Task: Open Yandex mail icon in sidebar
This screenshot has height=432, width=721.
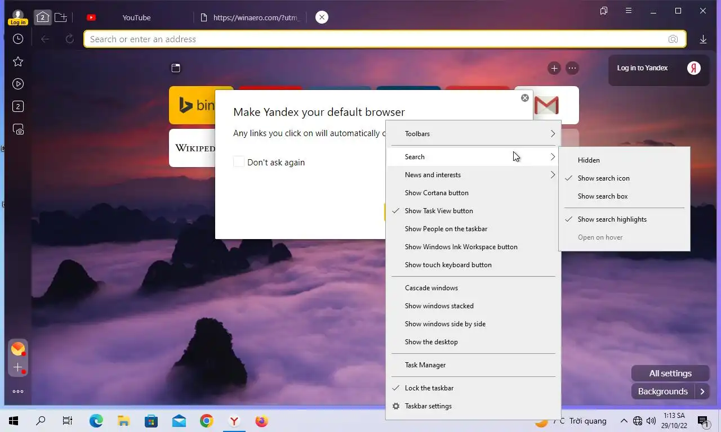Action: coord(18,349)
